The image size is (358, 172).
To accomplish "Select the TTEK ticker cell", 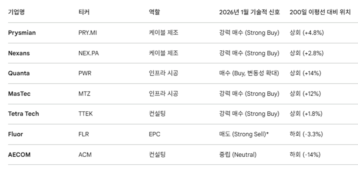I will pos(86,114).
